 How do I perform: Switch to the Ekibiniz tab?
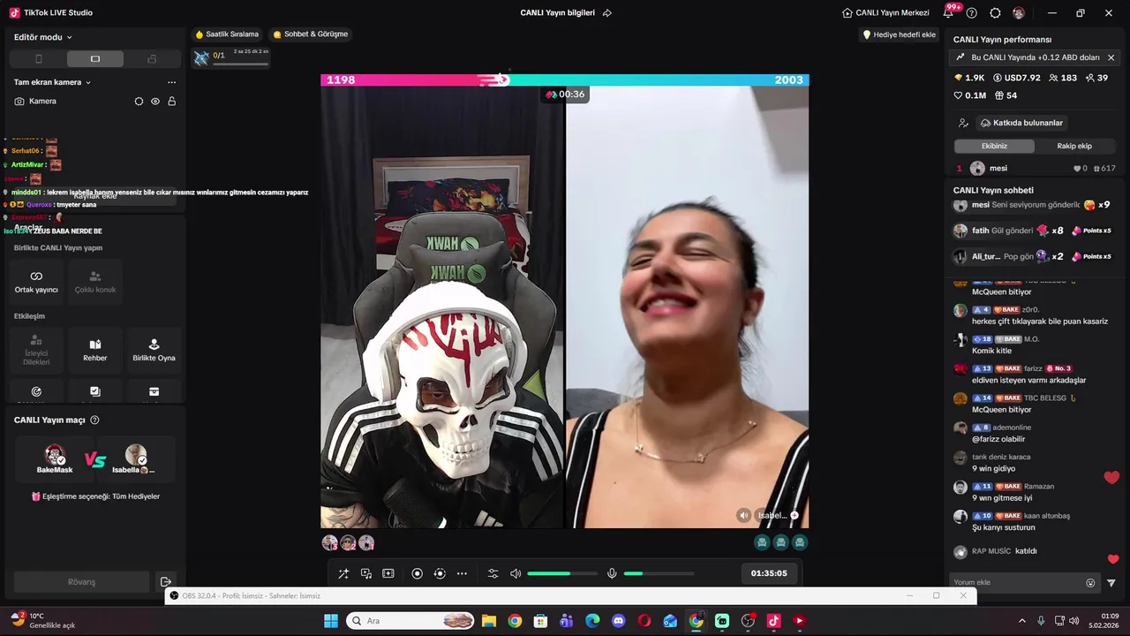click(994, 146)
